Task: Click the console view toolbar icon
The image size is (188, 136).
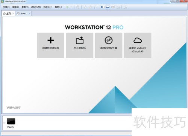Action: coord(125,7)
